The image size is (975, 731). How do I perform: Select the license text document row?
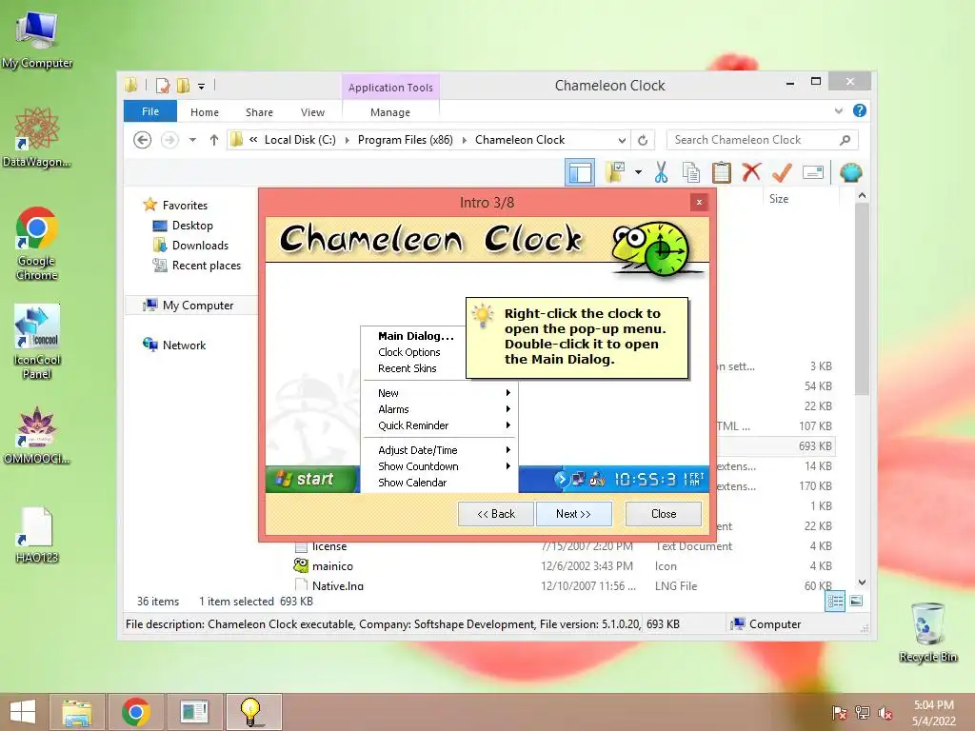tap(564, 546)
